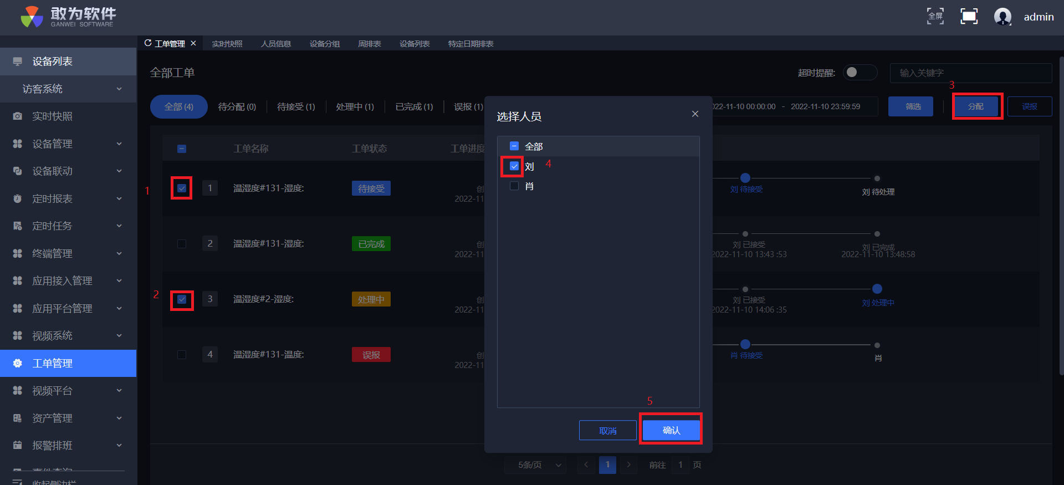The height and width of the screenshot is (485, 1064).
Task: Close the 选择人员 dialog with the X
Action: 695,114
